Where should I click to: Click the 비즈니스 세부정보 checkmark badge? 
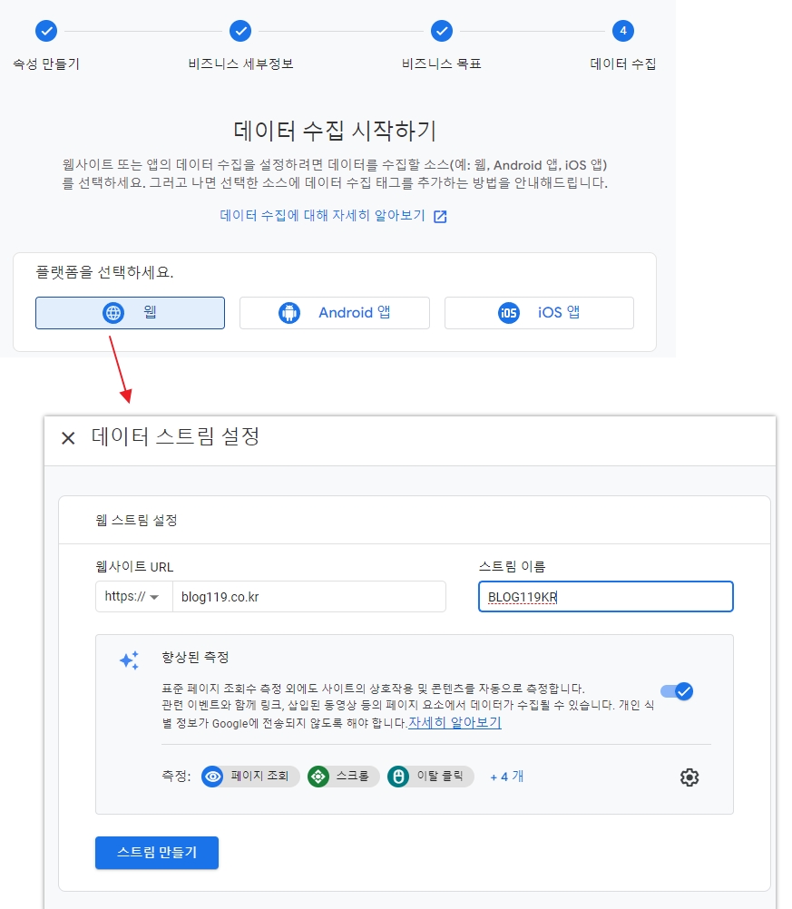tap(240, 30)
